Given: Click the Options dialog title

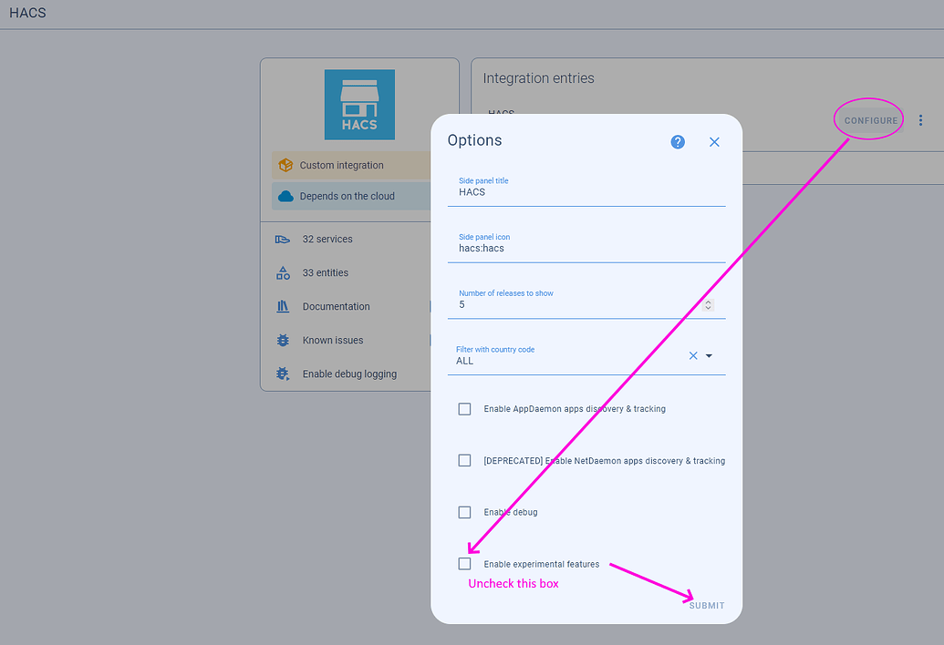Looking at the screenshot, I should [x=474, y=140].
